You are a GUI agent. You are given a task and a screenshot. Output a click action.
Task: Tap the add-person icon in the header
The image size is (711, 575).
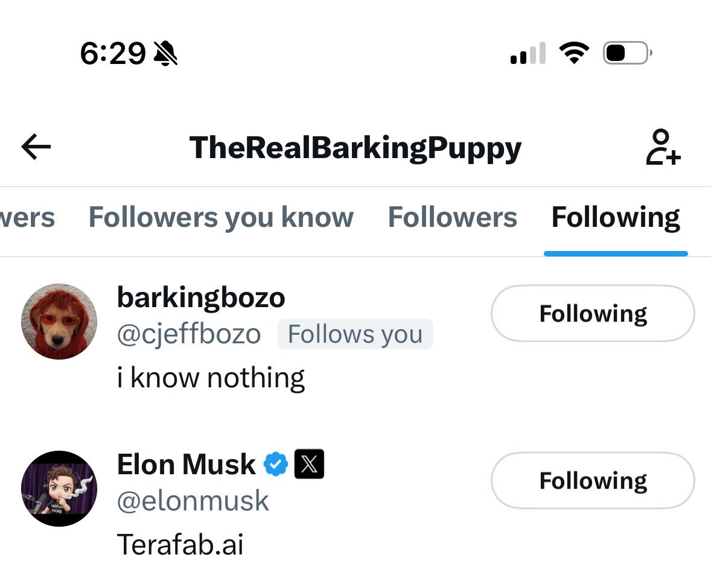(x=663, y=147)
